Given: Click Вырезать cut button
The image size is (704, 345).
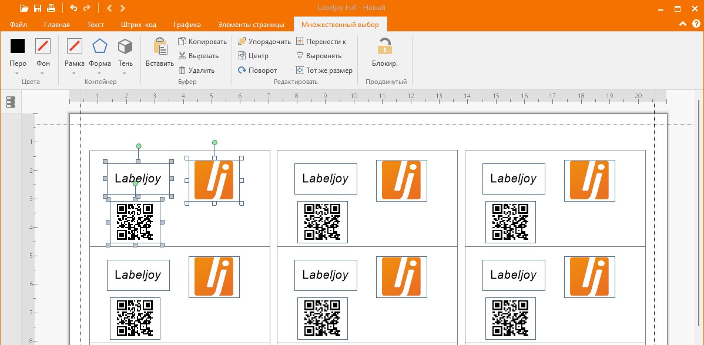Looking at the screenshot, I should pyautogui.click(x=199, y=56).
